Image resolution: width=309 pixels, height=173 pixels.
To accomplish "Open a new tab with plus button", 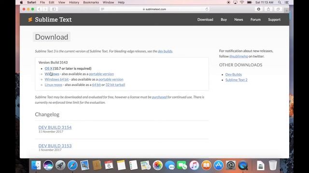I will [x=286, y=10].
